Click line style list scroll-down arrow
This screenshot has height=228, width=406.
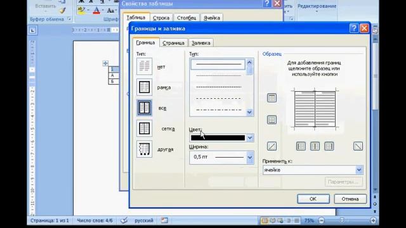[249, 112]
